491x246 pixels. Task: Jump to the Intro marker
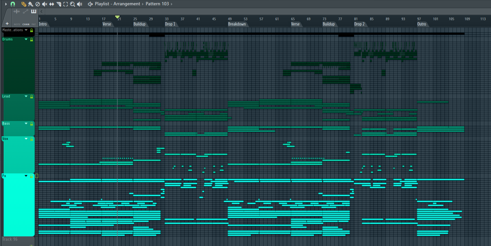pyautogui.click(x=43, y=24)
